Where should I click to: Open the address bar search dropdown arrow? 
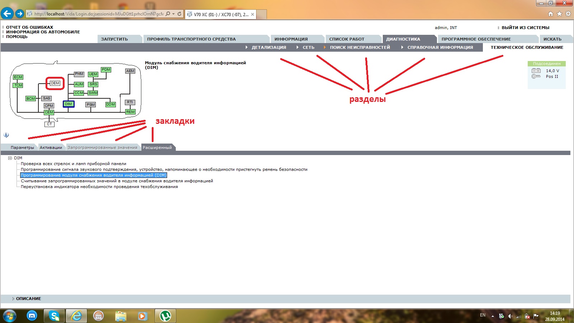click(x=174, y=14)
